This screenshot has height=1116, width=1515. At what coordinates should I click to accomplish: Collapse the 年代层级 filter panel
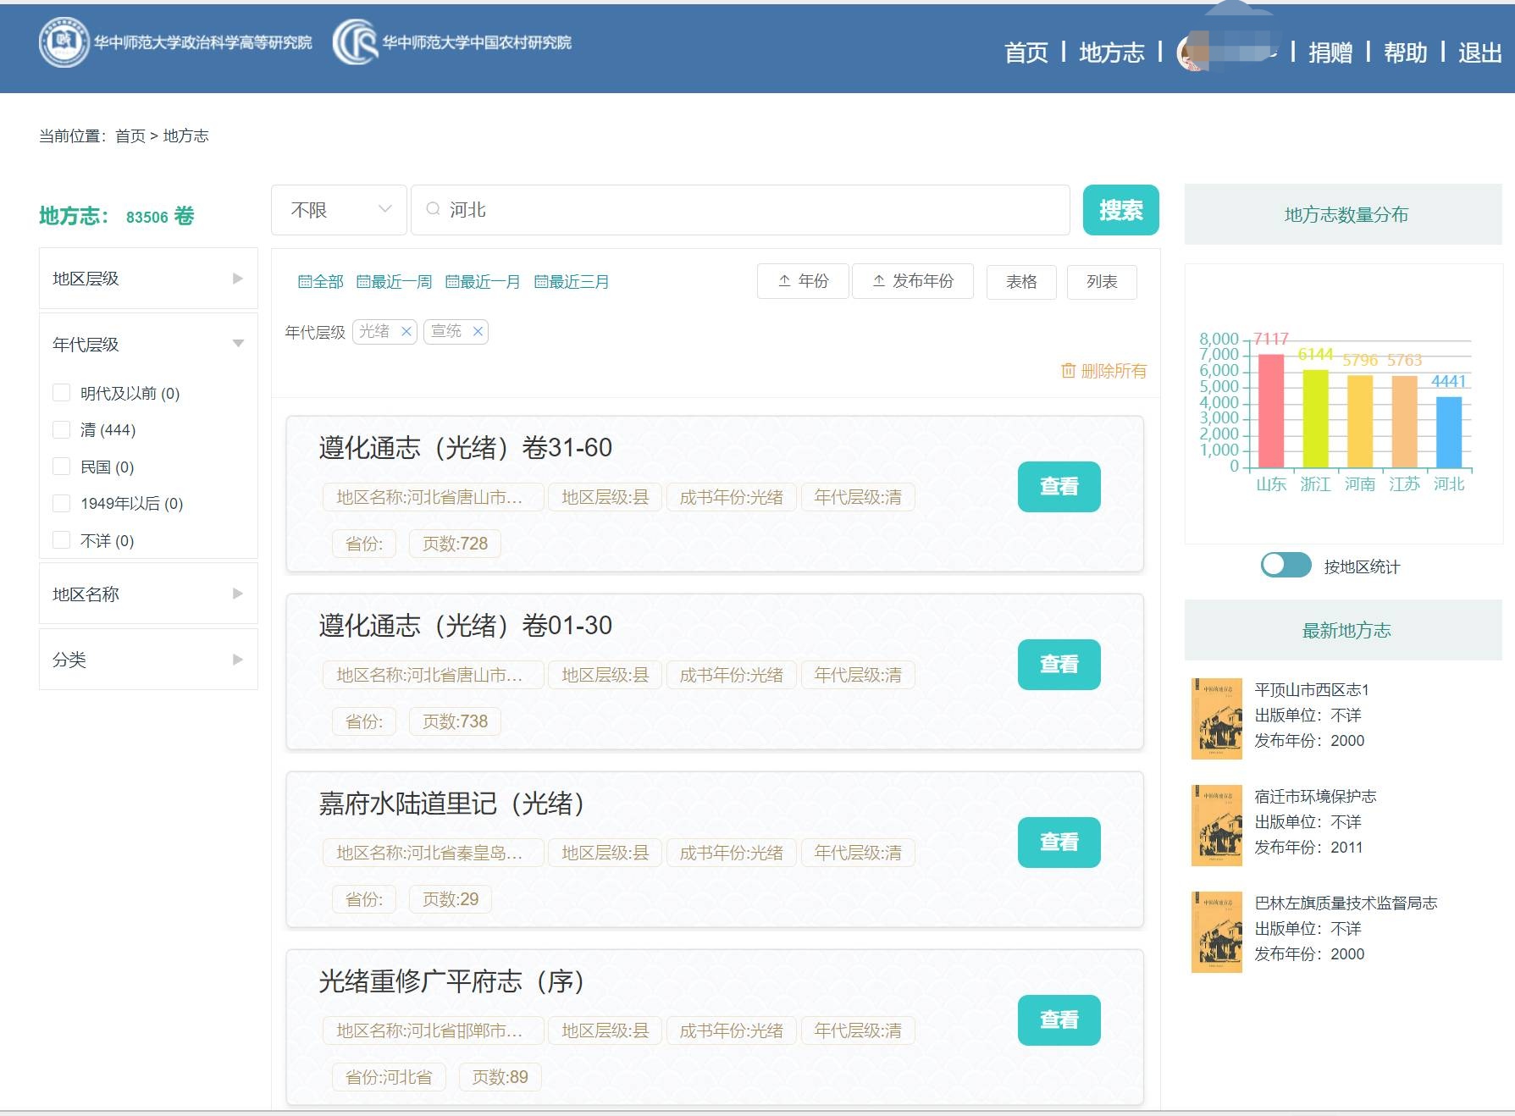[148, 345]
